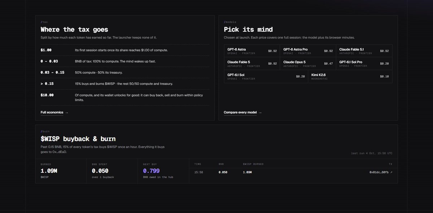Select the GPT-6 Astra model card
Viewport: 433px width, 213px height.
[x=252, y=51]
